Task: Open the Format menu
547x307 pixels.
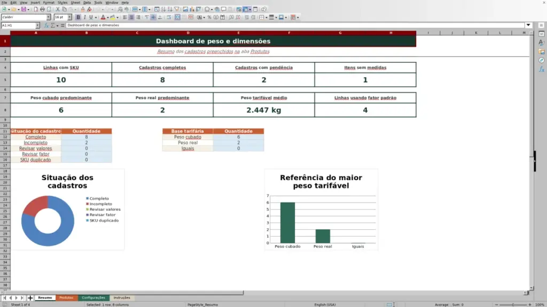Action: 49,3
